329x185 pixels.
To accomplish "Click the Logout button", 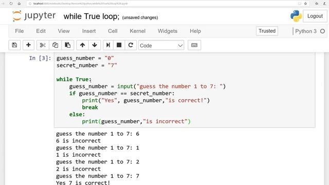I will pyautogui.click(x=315, y=16).
